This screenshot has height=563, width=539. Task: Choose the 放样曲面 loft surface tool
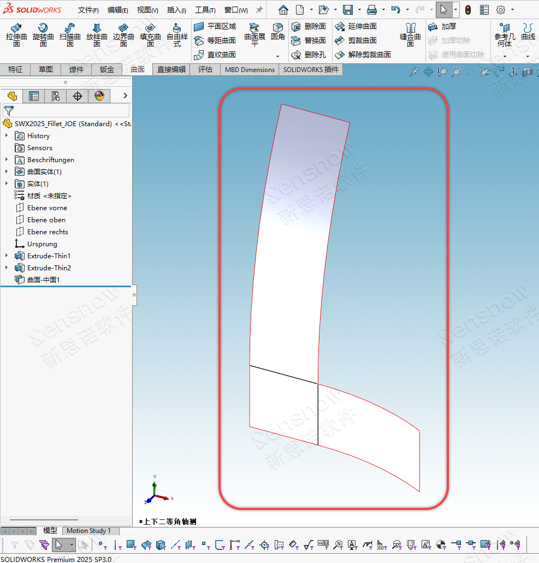(97, 34)
